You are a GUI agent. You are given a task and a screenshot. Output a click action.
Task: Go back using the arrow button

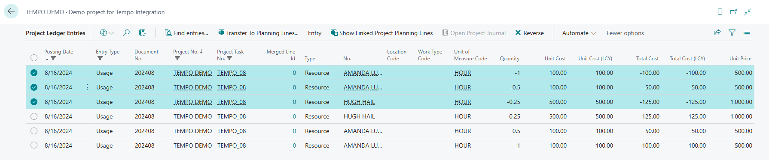tap(11, 12)
